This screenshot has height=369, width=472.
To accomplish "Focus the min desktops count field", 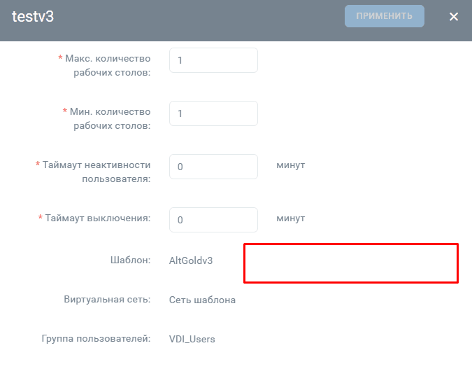I will point(213,113).
